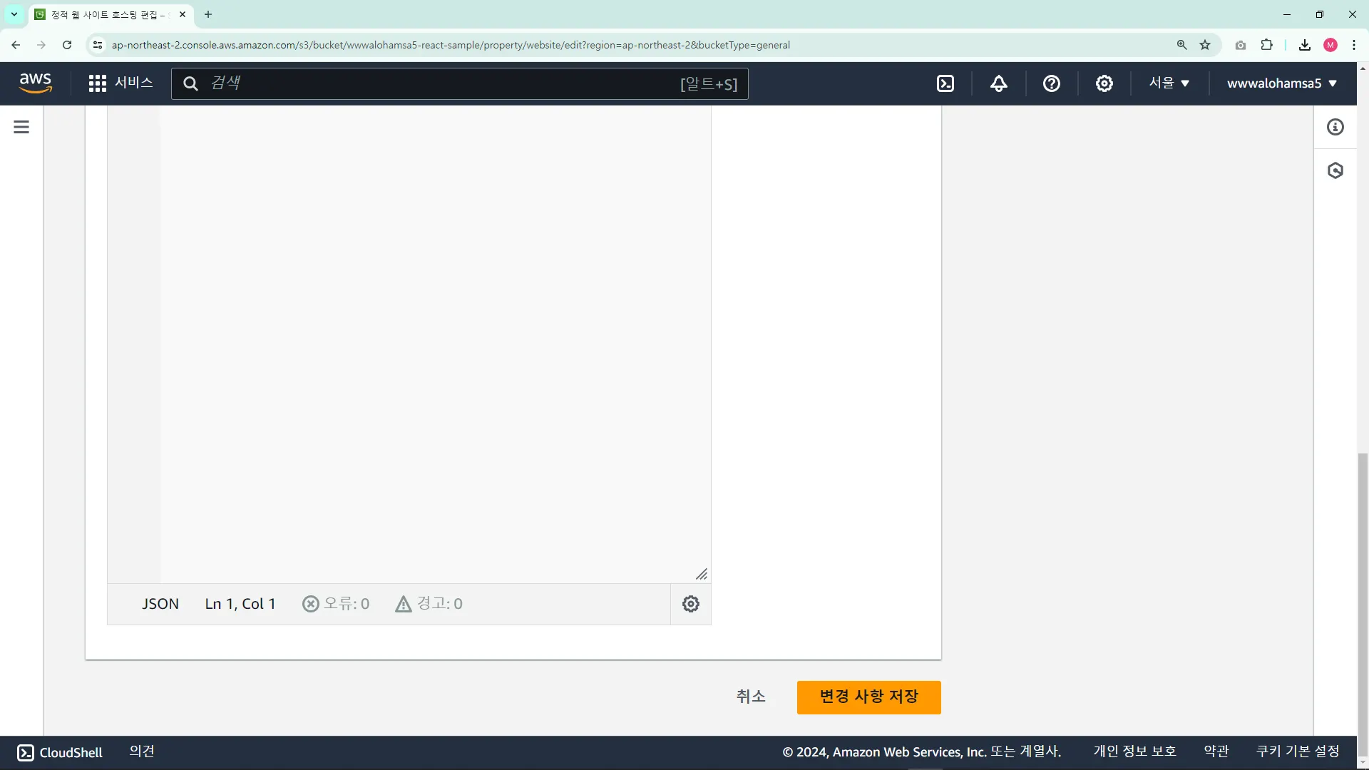Open CloudShell from the top navigation icon
Screen dimensions: 1369x770
945,83
